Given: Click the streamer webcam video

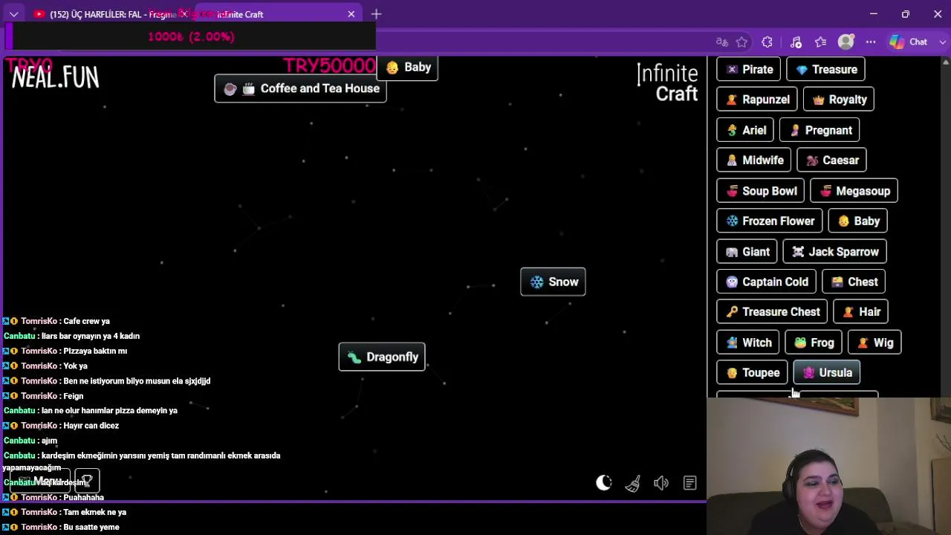Looking at the screenshot, I should (829, 466).
